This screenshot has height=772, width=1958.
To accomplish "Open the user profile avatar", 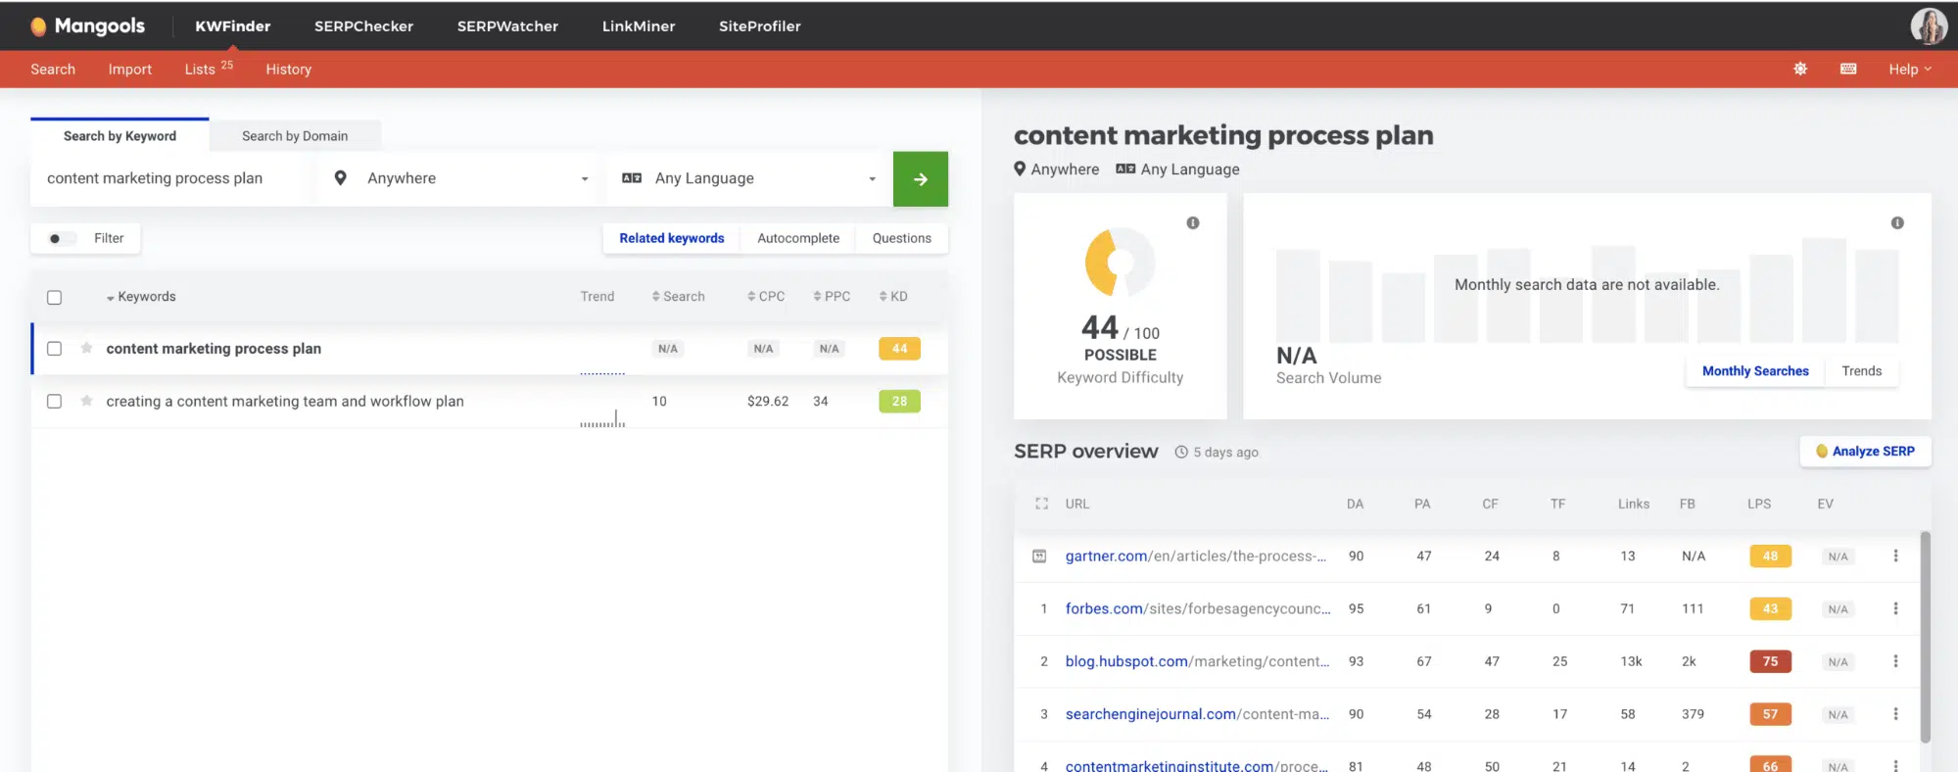I will click(x=1929, y=26).
